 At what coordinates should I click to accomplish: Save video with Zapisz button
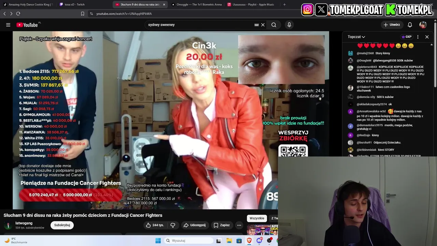222,225
